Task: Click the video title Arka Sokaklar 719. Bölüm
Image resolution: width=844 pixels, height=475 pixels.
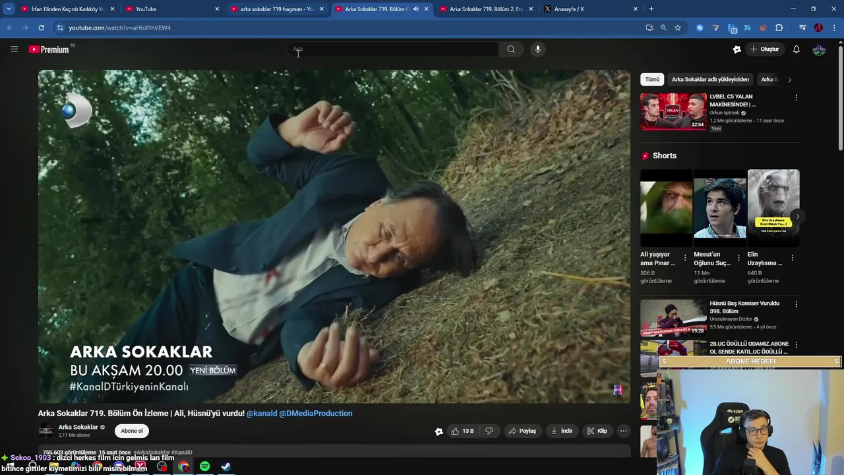Action: coord(140,414)
